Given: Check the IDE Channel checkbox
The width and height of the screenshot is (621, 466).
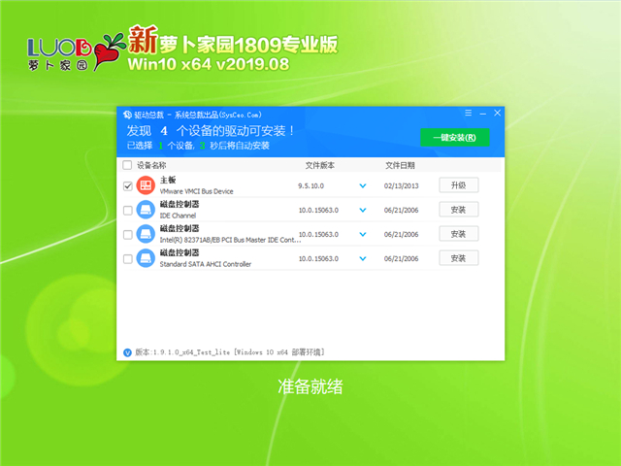Looking at the screenshot, I should [x=128, y=210].
